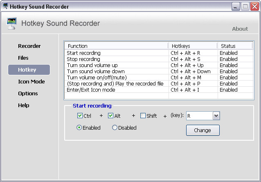The height and width of the screenshot is (182, 261).
Task: Select Turn sound volume up row
Action: coord(159,65)
